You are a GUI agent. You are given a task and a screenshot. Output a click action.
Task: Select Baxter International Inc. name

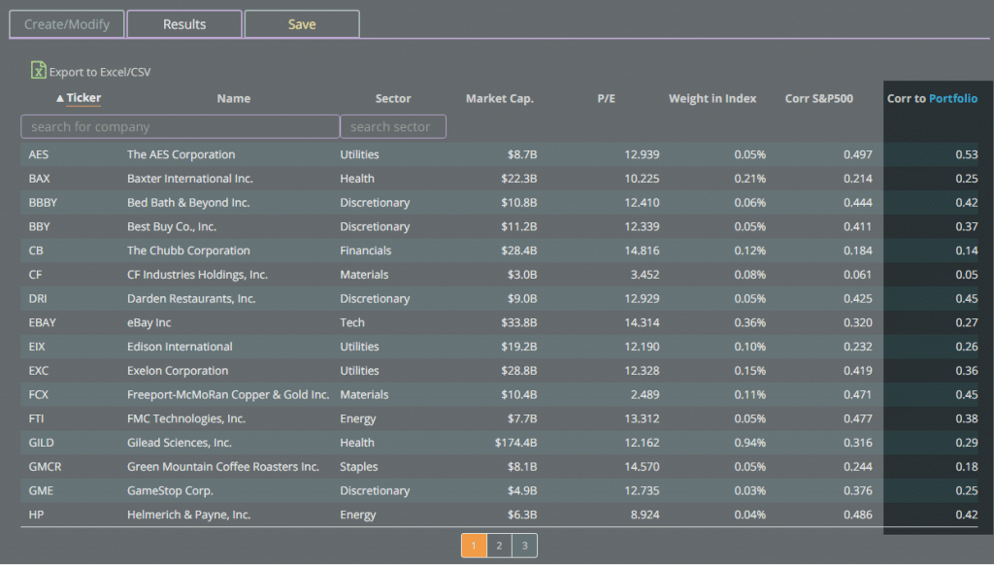(190, 179)
